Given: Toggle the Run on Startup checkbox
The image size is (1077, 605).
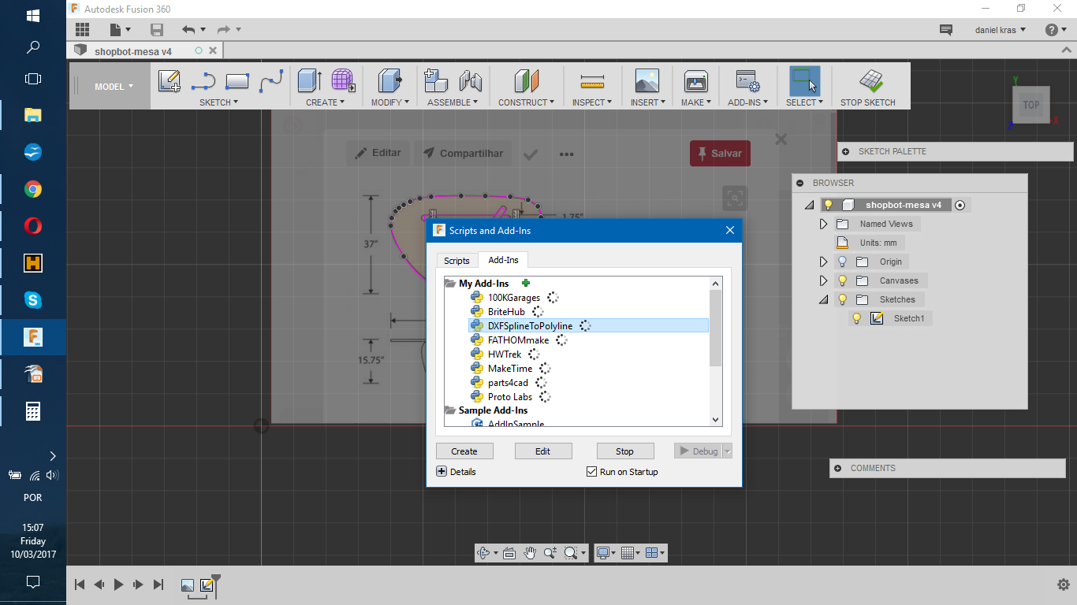Looking at the screenshot, I should [x=592, y=472].
